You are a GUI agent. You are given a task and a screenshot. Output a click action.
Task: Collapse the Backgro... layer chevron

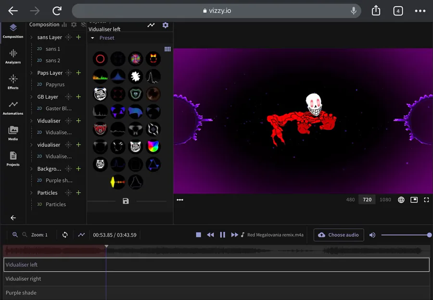point(31,169)
